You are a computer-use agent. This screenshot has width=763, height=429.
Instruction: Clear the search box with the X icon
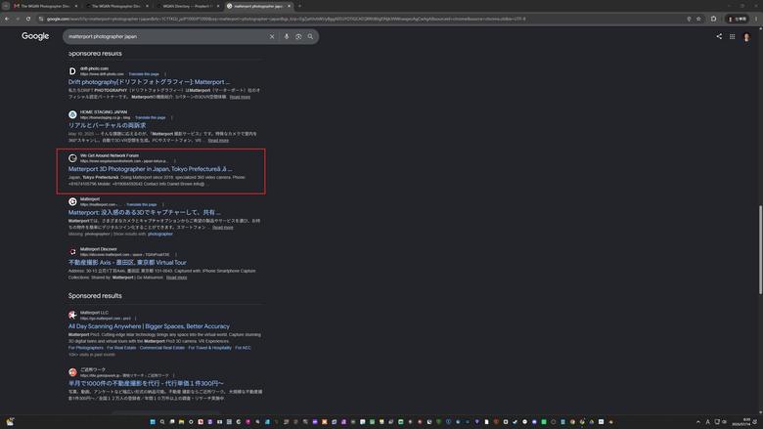tap(272, 36)
